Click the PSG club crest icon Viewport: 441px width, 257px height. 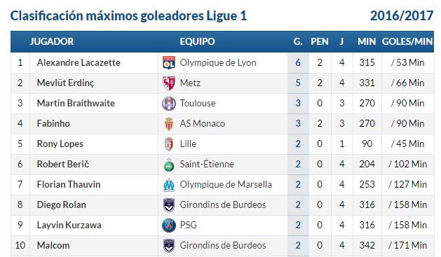pos(169,225)
